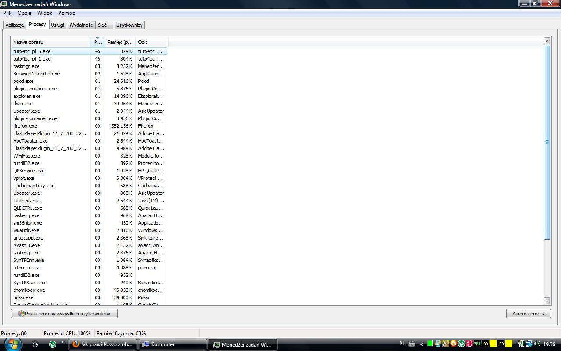Click the green square tray icon
This screenshot has height=351, width=561.
coord(430,344)
